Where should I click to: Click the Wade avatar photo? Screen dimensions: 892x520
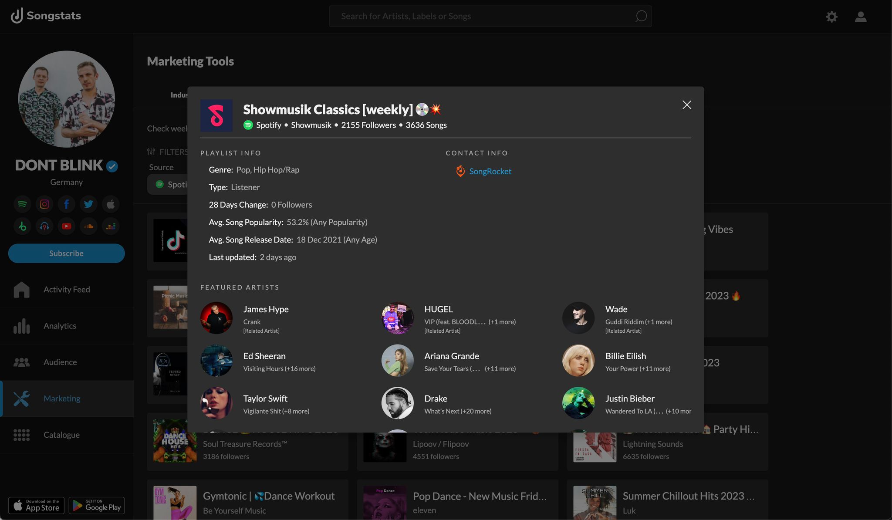[578, 318]
